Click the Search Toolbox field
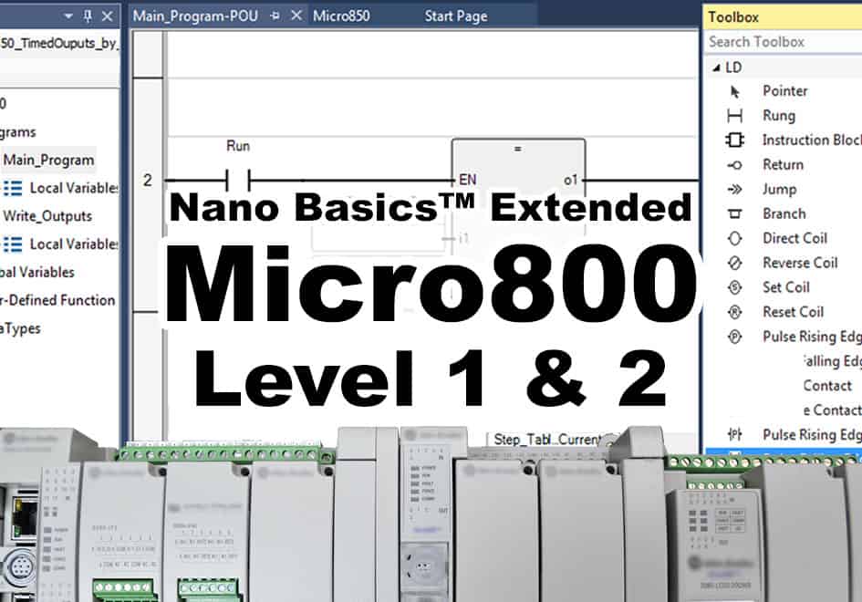862x602 pixels. coord(783,42)
